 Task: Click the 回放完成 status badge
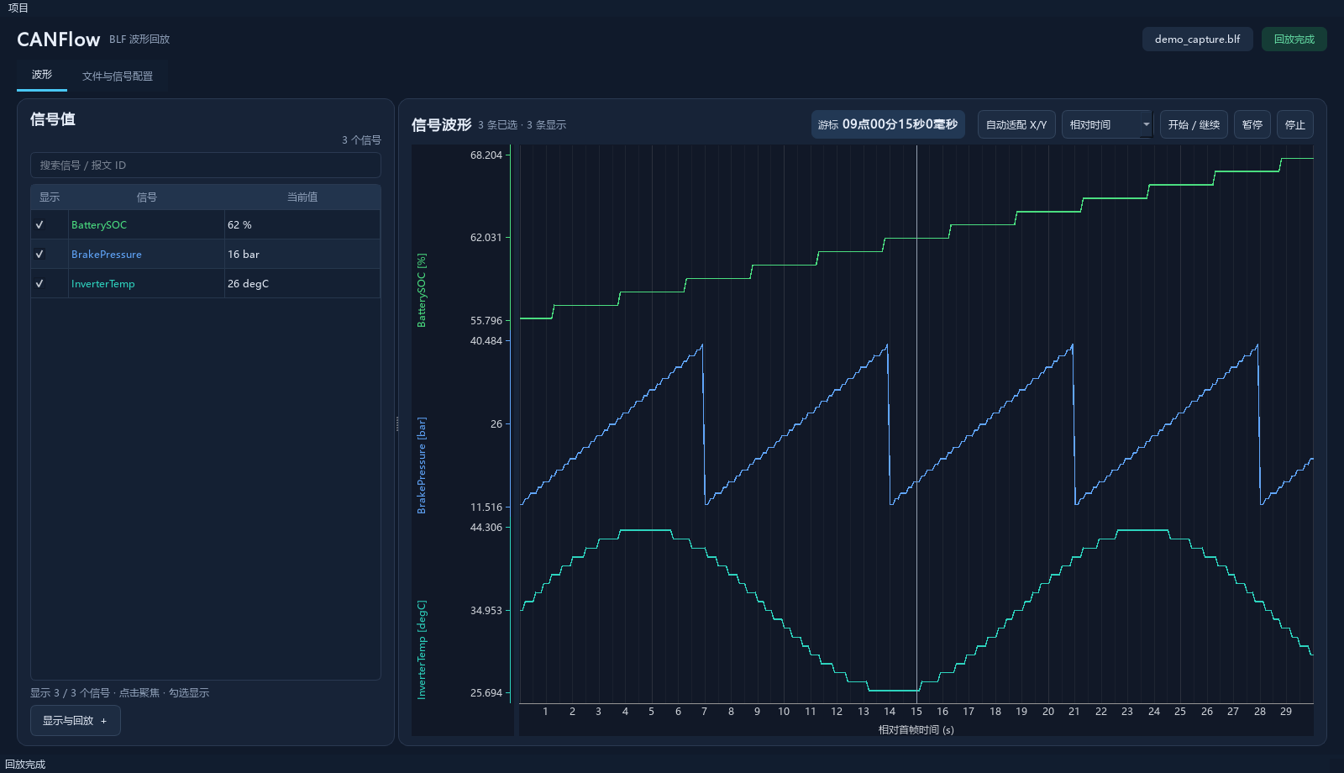[x=1294, y=39]
